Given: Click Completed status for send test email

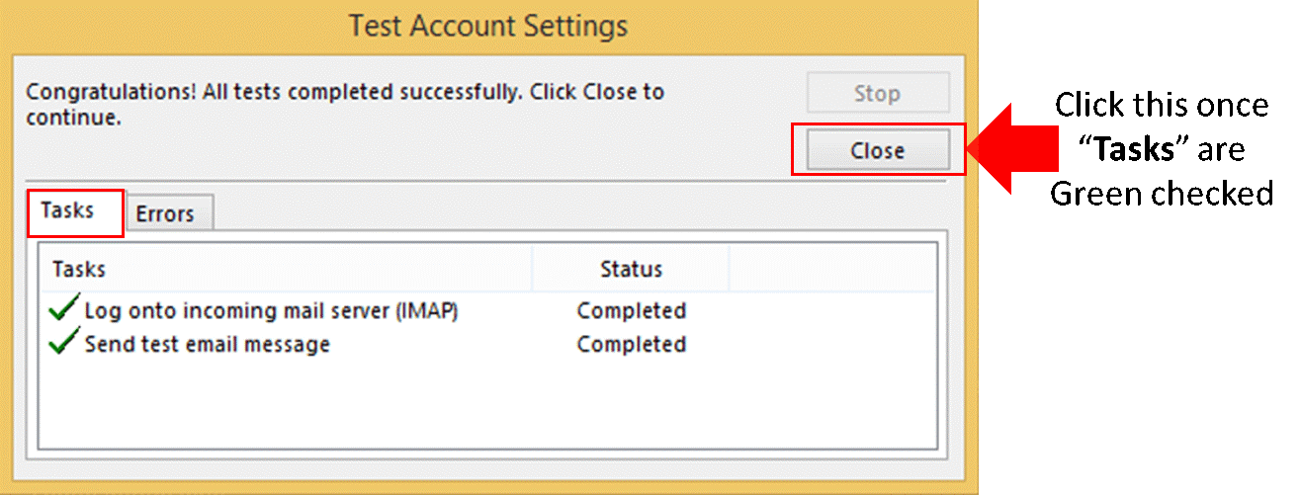Looking at the screenshot, I should point(632,344).
